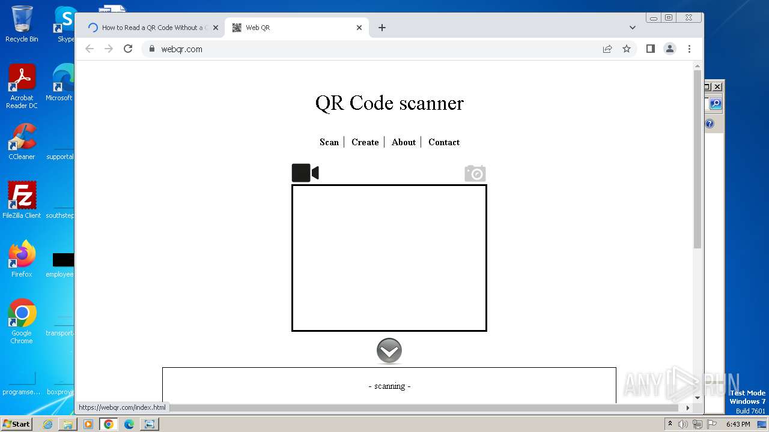Screen dimensions: 769x432
Task: Click help icon in background window
Action: (710, 124)
